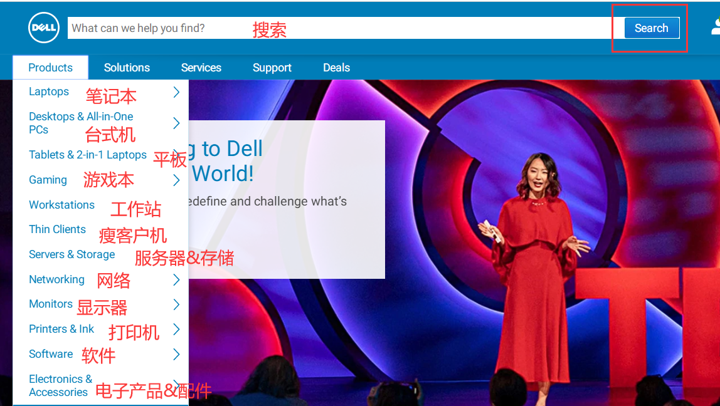Open the Products menu tab
Viewport: 720px width, 406px height.
click(x=50, y=68)
